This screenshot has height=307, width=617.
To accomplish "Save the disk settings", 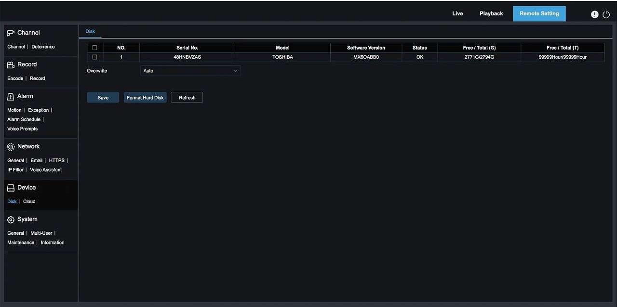I will tap(103, 98).
